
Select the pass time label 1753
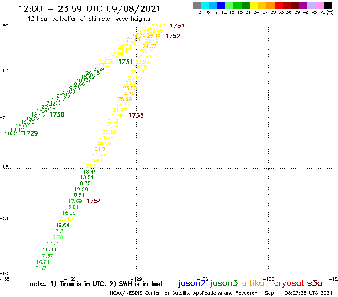click(x=136, y=116)
